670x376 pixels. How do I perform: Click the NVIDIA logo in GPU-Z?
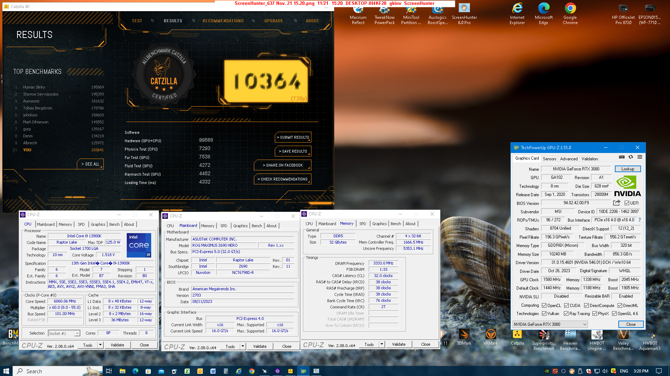(x=627, y=186)
